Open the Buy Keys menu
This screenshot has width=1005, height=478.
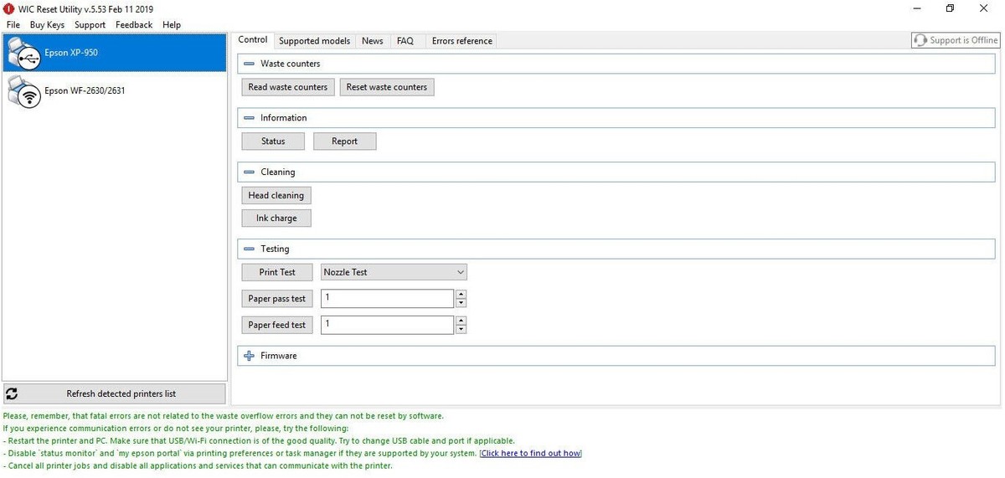(x=47, y=25)
